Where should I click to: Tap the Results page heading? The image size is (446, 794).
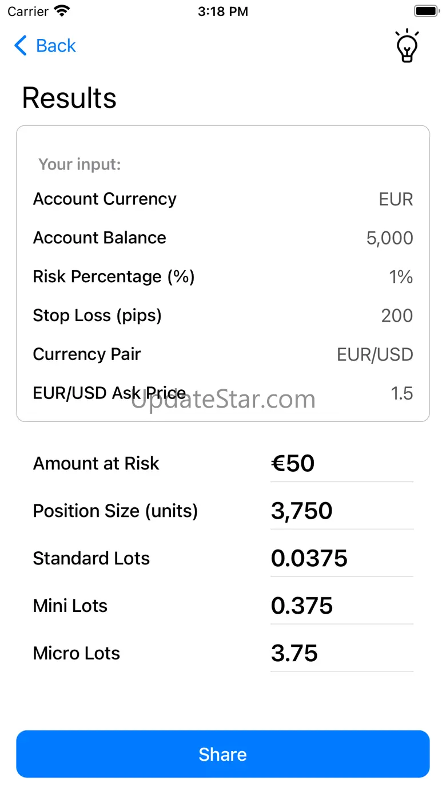pos(69,98)
